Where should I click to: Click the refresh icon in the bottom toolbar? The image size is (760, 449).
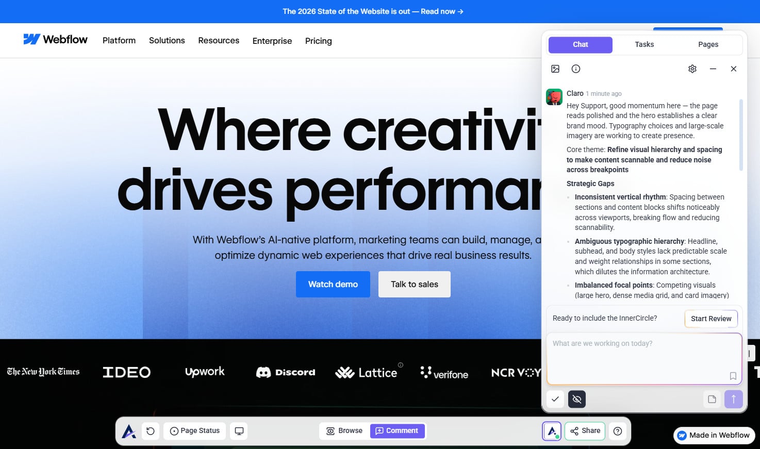point(151,431)
